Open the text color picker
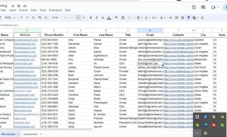Screen dimensions: 227x137 [109, 17]
